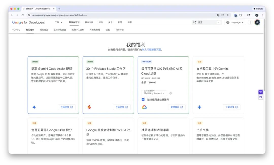Open the blue extension icon with a badge

point(235,15)
